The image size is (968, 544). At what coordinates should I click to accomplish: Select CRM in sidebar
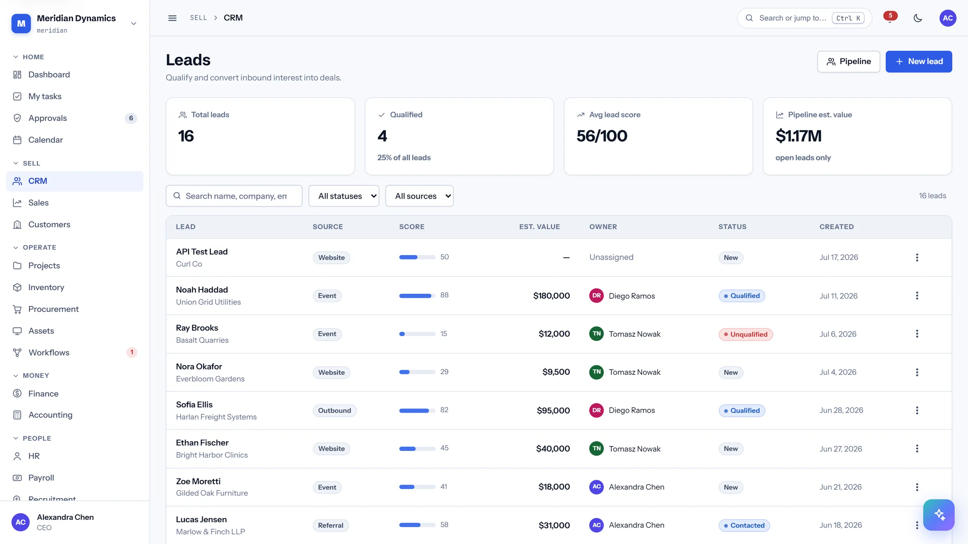click(x=75, y=181)
